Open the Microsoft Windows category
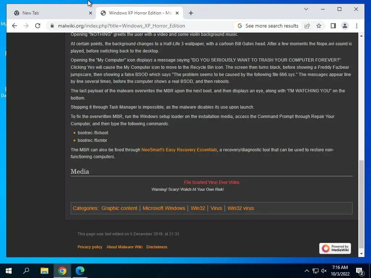Screen dimensions: 371x278 (x=164, y=208)
